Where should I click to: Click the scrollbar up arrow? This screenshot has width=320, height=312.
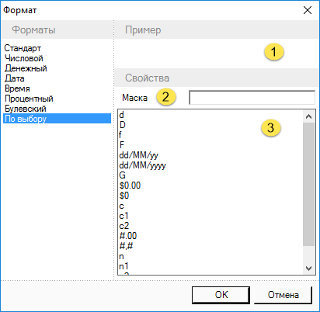click(308, 116)
